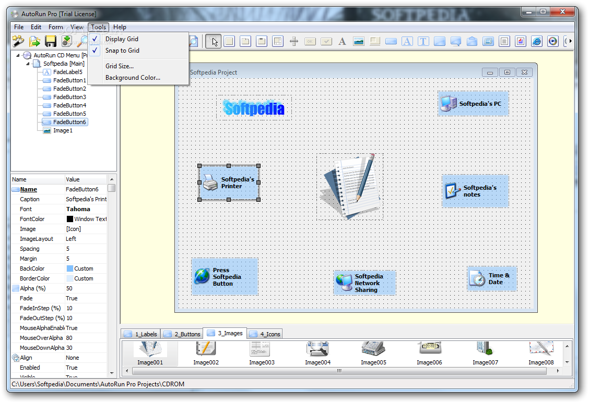The height and width of the screenshot is (403, 589).
Task: Select the blue gradient panel tool
Action: tap(440, 41)
